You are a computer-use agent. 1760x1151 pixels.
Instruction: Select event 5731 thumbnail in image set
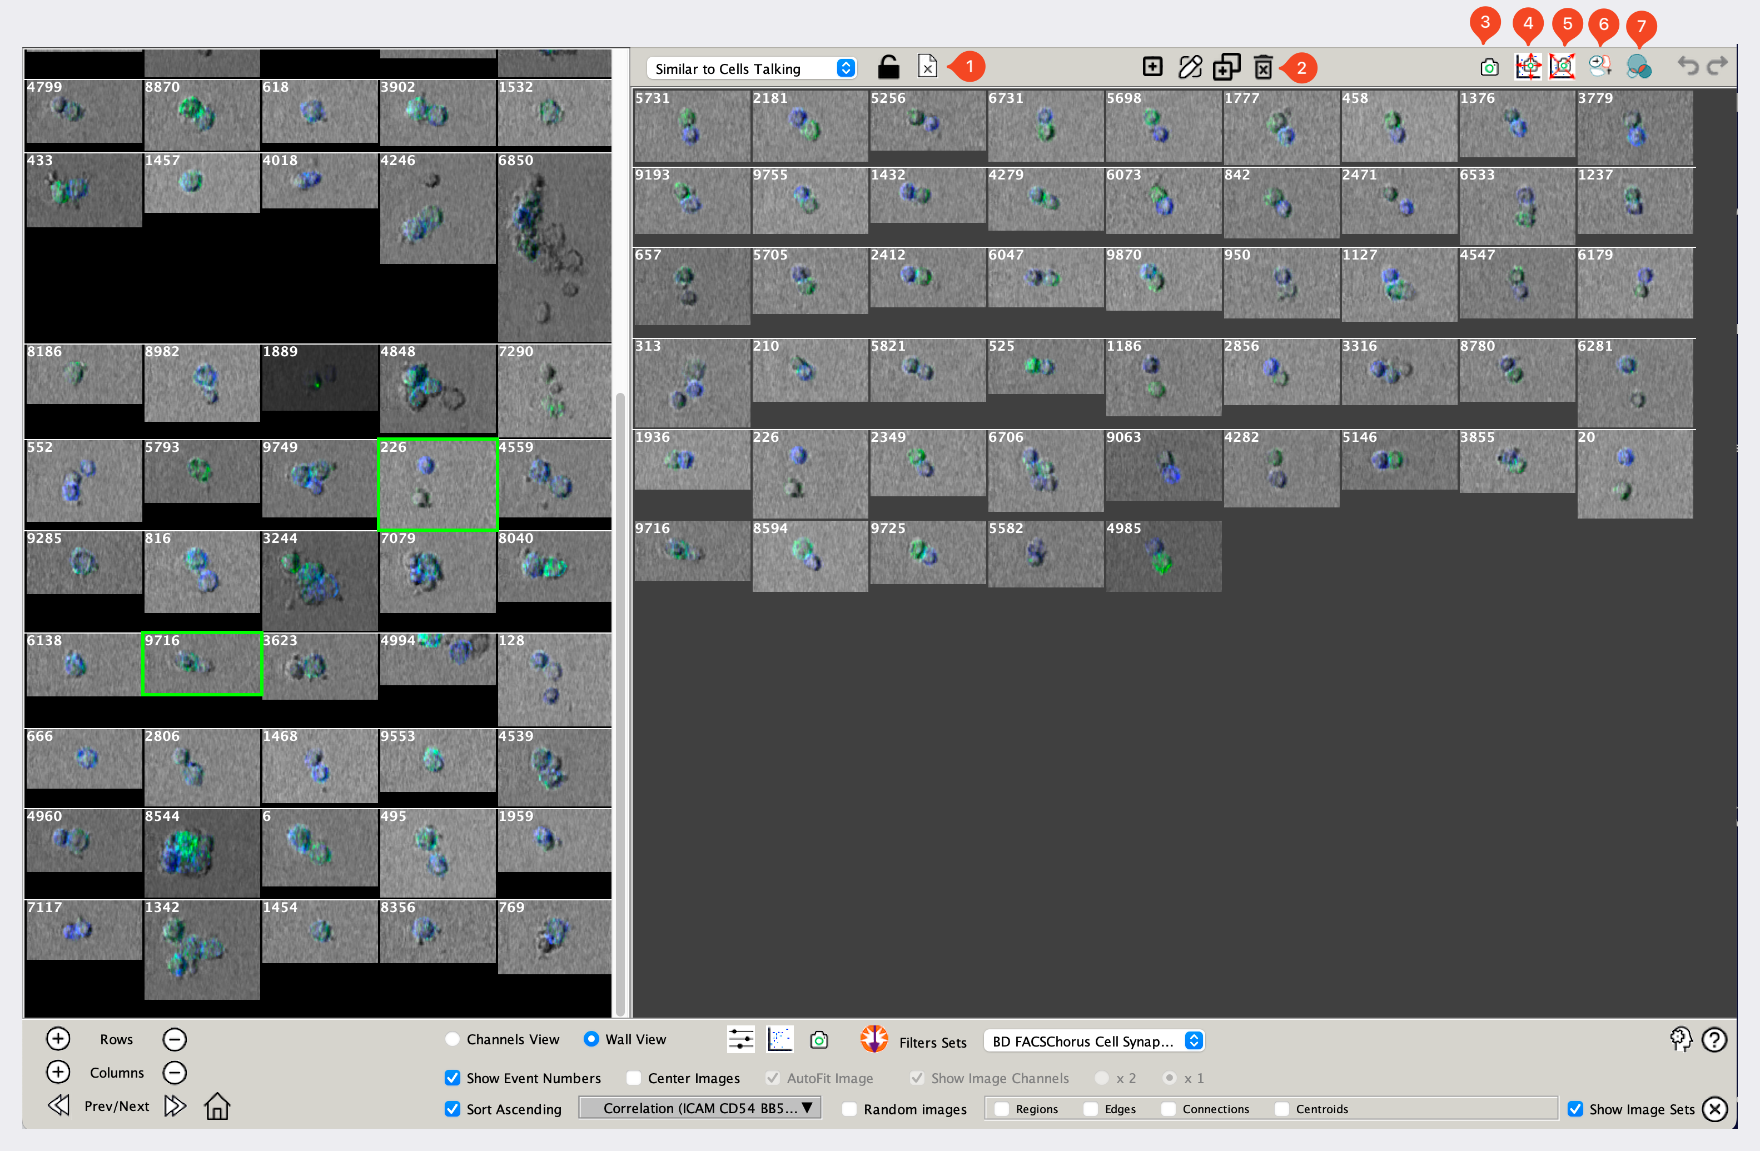(x=692, y=126)
